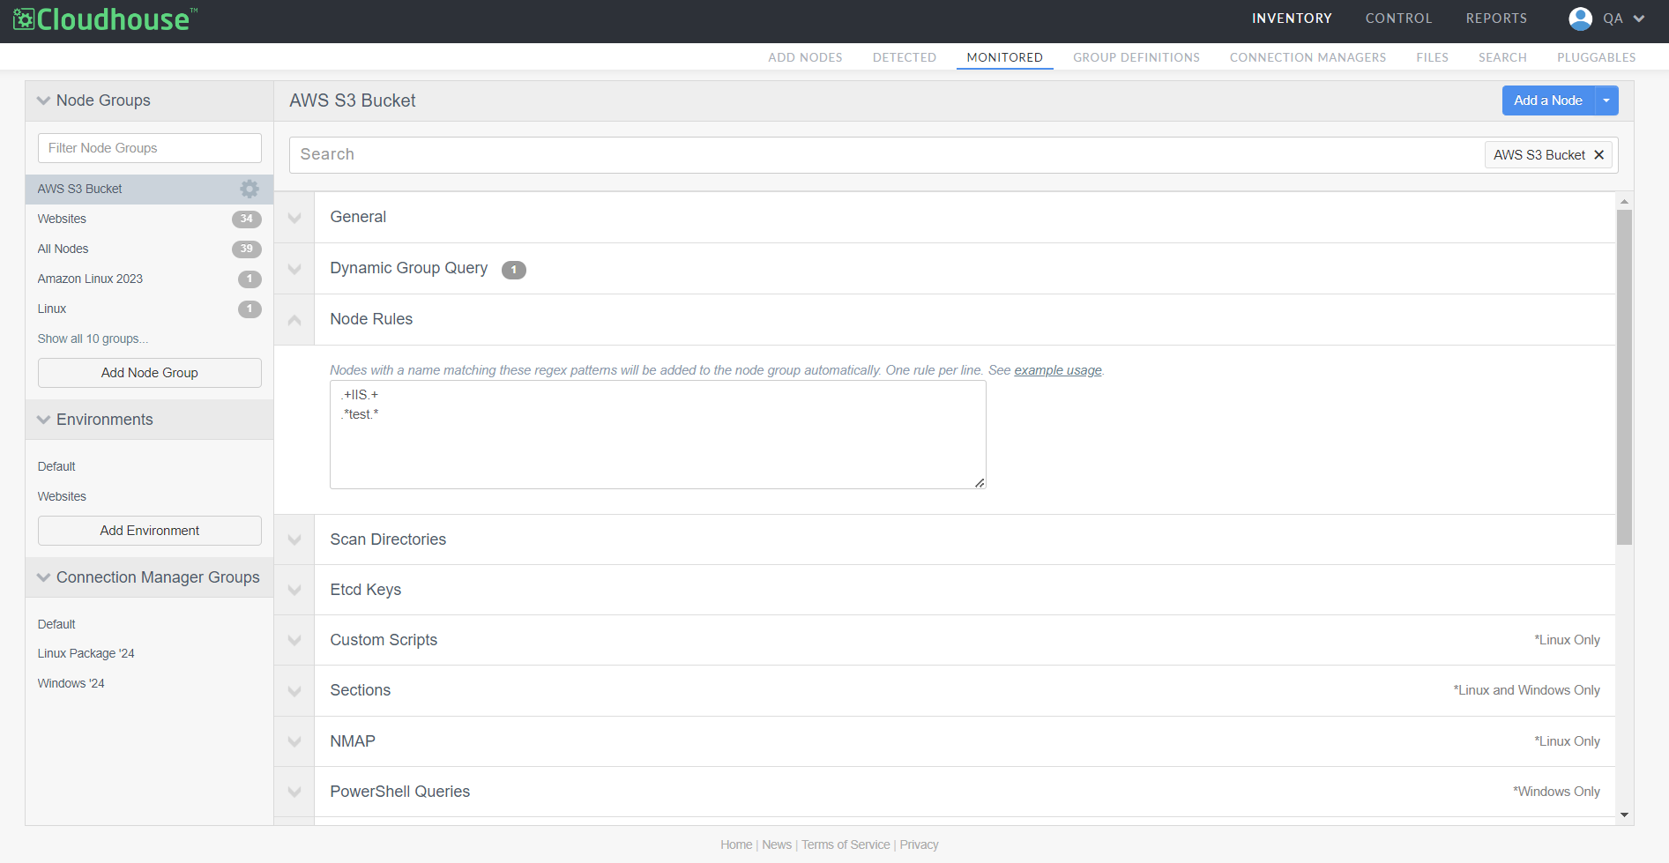
Task: Click the QA account dropdown chevron
Action: pos(1639,19)
